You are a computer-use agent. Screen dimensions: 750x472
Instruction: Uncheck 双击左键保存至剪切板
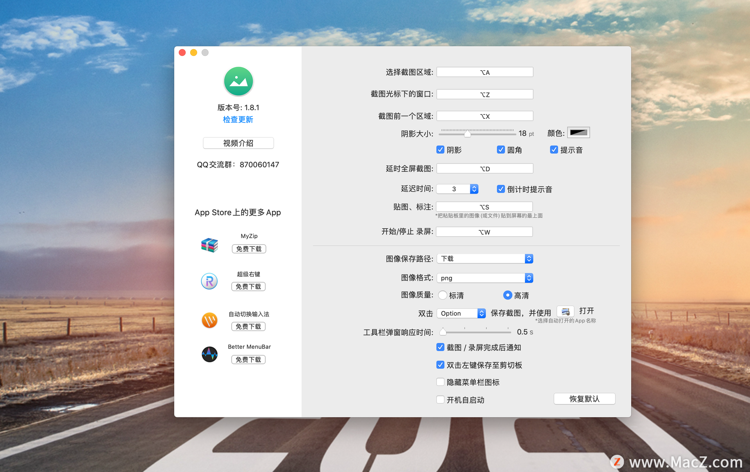[x=440, y=365]
